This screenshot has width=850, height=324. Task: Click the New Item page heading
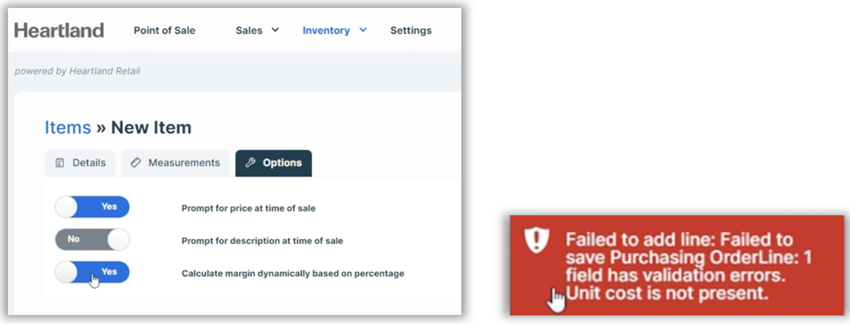[151, 127]
